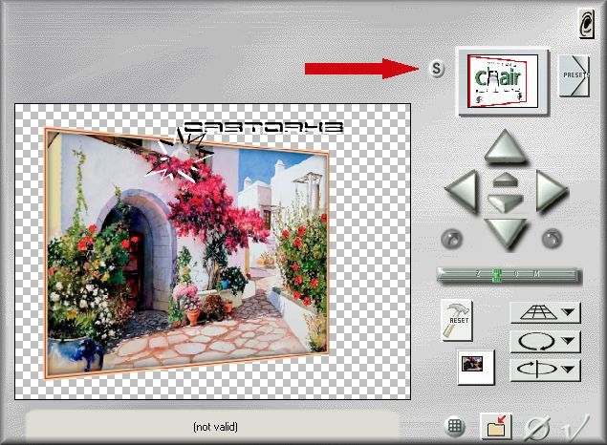The image size is (607, 445).
Task: Click the round grid icon button
Action: pos(455,427)
